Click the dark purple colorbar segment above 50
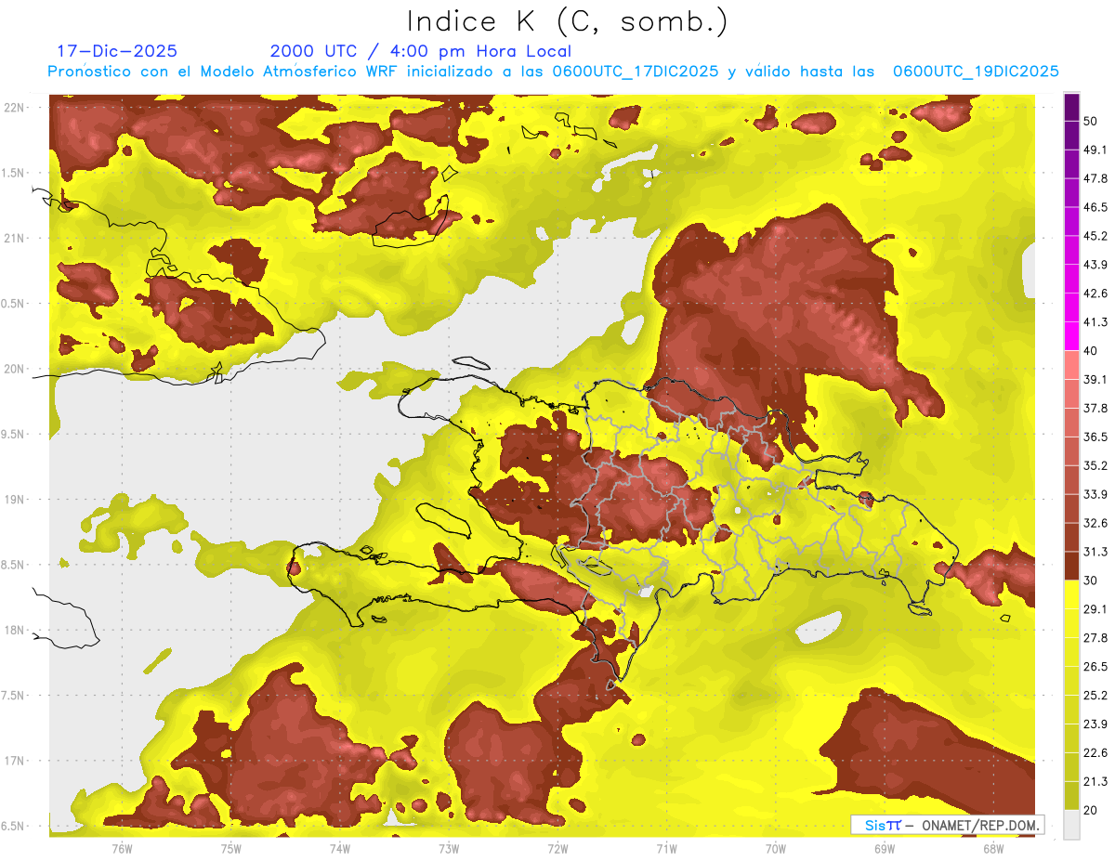This screenshot has width=1115, height=861. (x=1071, y=108)
